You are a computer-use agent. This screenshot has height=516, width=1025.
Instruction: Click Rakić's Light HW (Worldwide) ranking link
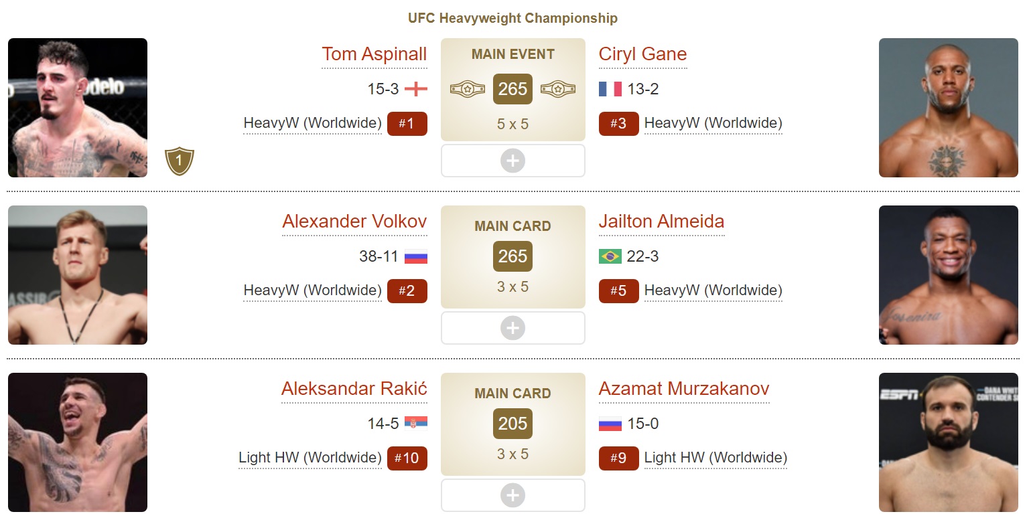[310, 458]
